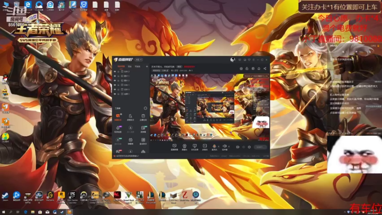
Task: Expand microphone options arrow
Action: click(219, 147)
